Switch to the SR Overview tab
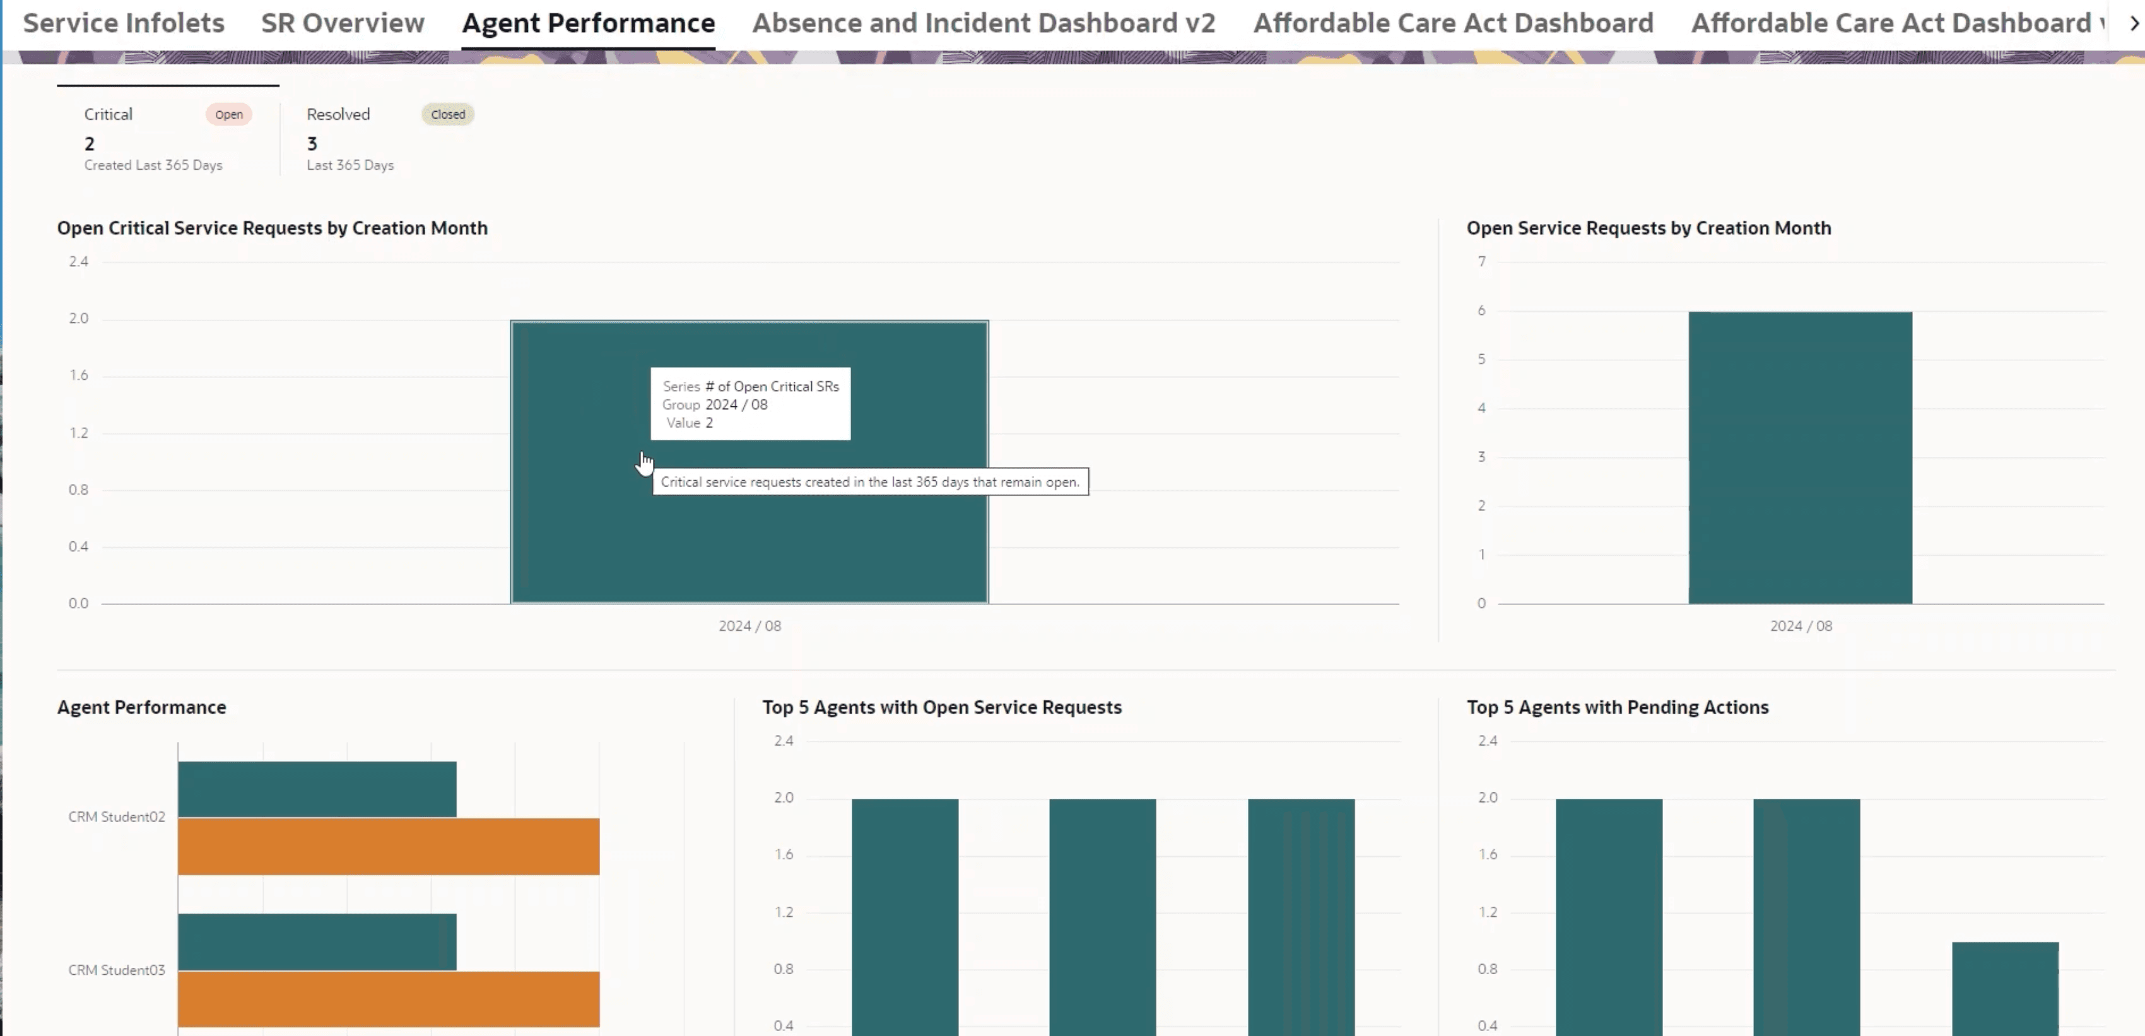This screenshot has height=1036, width=2145. click(x=342, y=23)
